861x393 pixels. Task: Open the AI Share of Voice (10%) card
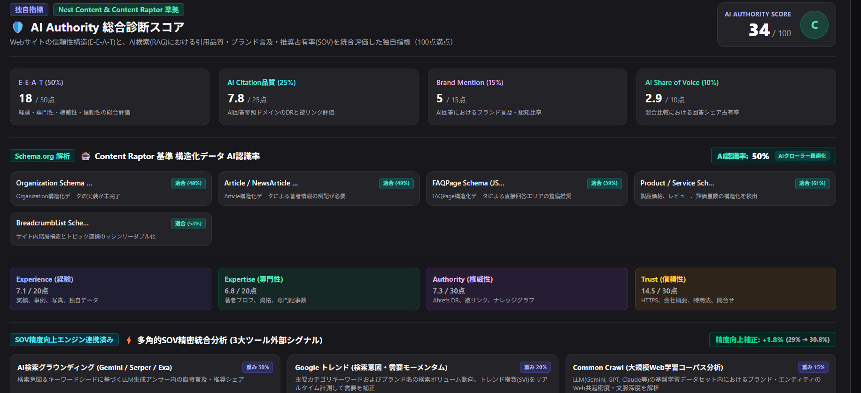coord(736,97)
